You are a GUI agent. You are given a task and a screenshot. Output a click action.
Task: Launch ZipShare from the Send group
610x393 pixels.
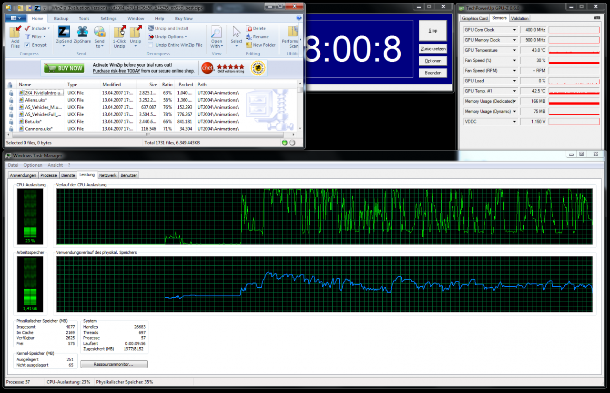[82, 32]
